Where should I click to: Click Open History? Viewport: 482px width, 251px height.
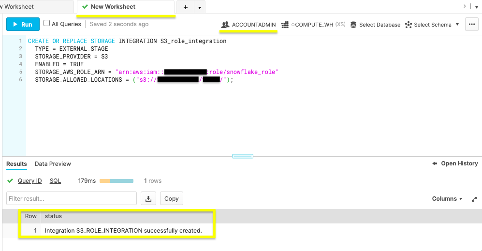pos(455,163)
